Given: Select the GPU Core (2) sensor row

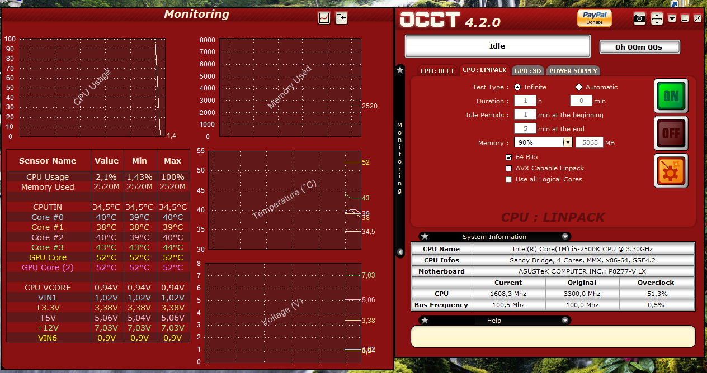Looking at the screenshot, I should coord(98,267).
